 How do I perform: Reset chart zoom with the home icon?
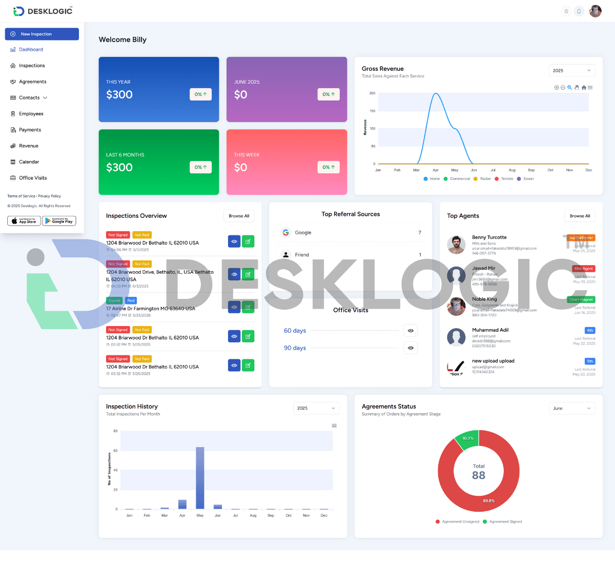584,88
